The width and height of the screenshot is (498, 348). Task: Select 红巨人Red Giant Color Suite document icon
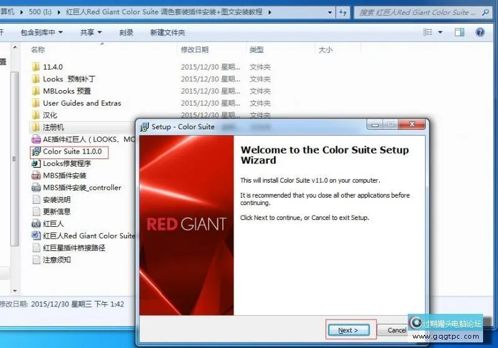pyautogui.click(x=36, y=236)
